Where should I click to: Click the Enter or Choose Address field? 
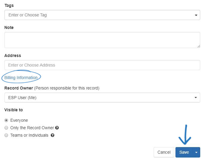pos(102,65)
